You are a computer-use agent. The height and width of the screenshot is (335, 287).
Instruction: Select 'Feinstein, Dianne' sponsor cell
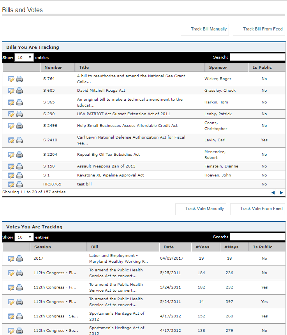[221, 166]
